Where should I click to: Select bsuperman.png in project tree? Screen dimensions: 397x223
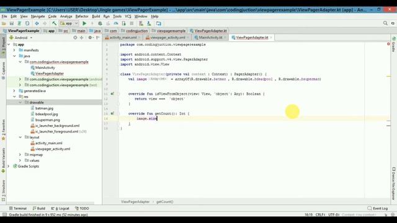(x=48, y=120)
